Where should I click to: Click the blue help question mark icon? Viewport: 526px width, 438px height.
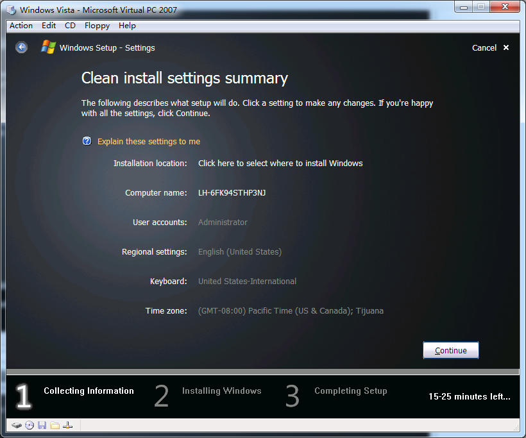87,141
